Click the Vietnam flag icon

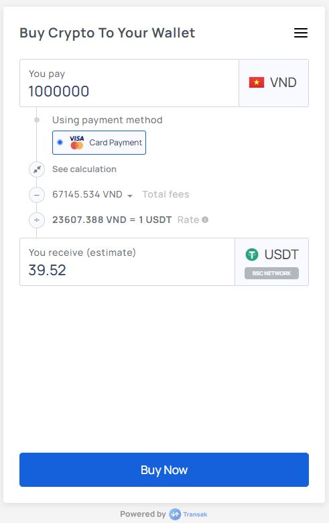click(256, 82)
